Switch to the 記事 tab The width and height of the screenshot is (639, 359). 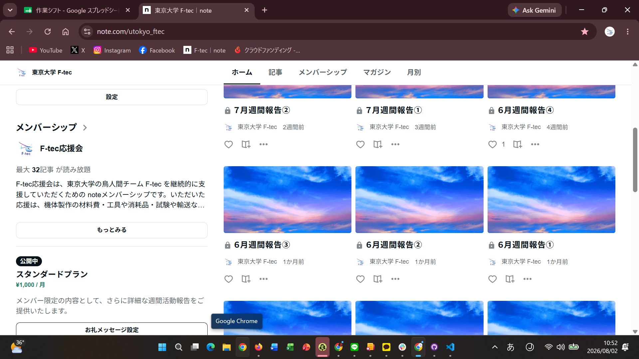coord(275,72)
